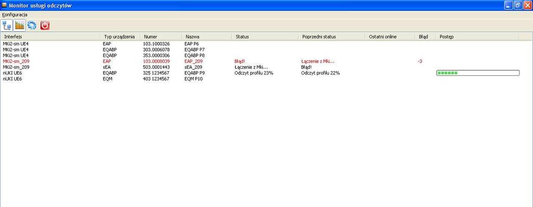Image resolution: width=533 pixels, height=207 pixels.
Task: Select EQABP type cell in 303.0006078 row
Action: click(109, 49)
